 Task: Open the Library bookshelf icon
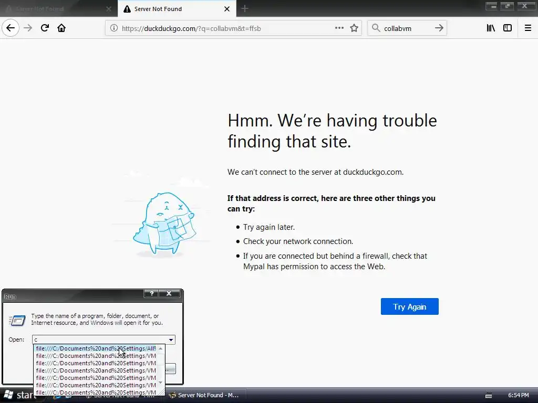(491, 28)
